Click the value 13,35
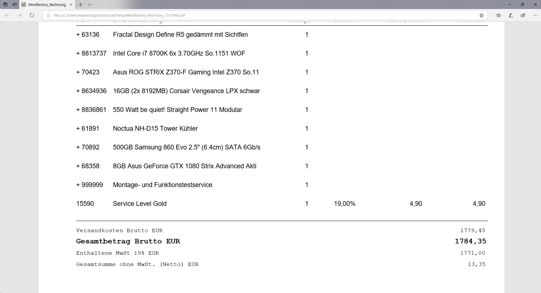The image size is (541, 293). click(476, 264)
